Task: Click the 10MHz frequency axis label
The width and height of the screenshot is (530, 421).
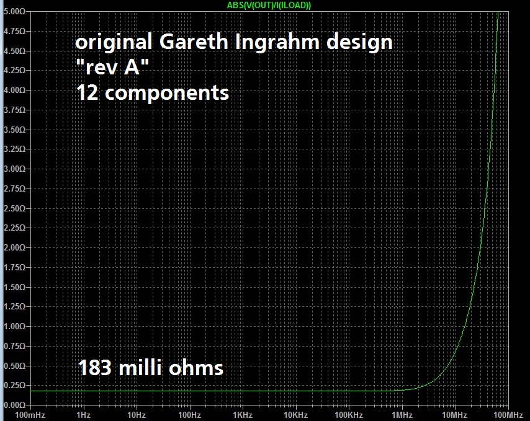Action: point(455,415)
